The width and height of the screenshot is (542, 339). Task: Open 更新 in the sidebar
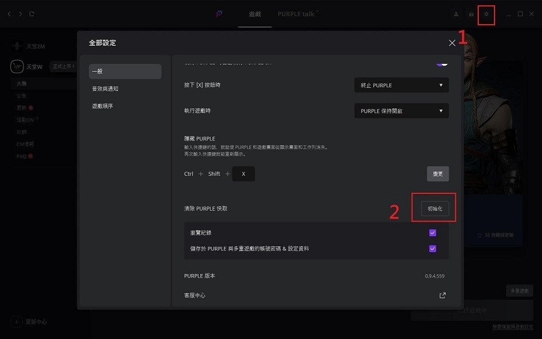(22, 108)
